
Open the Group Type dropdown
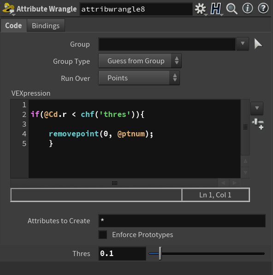coord(140,61)
